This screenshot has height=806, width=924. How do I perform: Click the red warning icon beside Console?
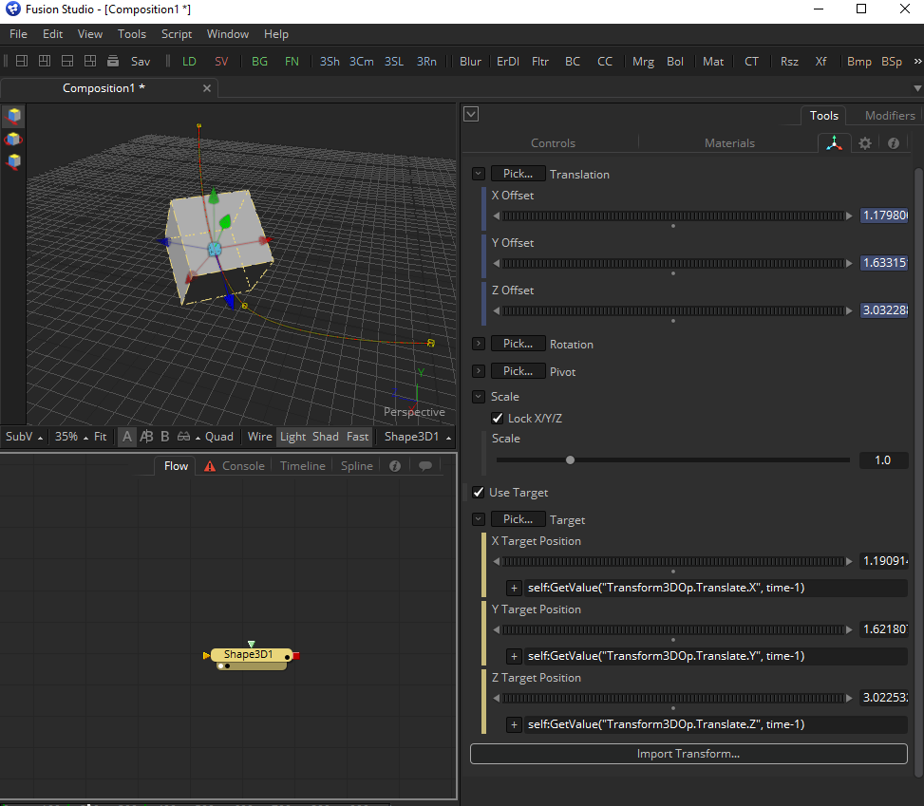tap(210, 466)
